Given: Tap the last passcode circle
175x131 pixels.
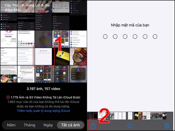Looking at the screenshot, I should [155, 37].
